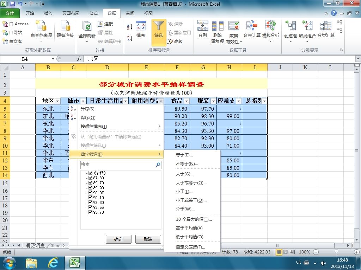
Task: Open filter dropdown for 地区 column
Action: pyautogui.click(x=57, y=101)
